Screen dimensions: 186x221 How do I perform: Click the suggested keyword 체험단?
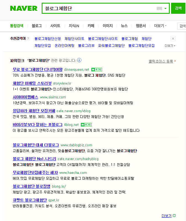click(x=147, y=39)
